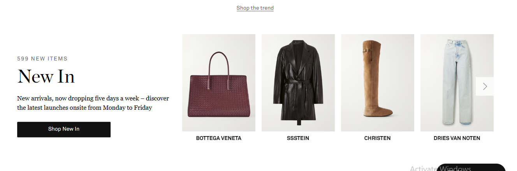This screenshot has width=517, height=171.
Task: Click the "Activate Windows" watermark text
Action: click(x=440, y=169)
